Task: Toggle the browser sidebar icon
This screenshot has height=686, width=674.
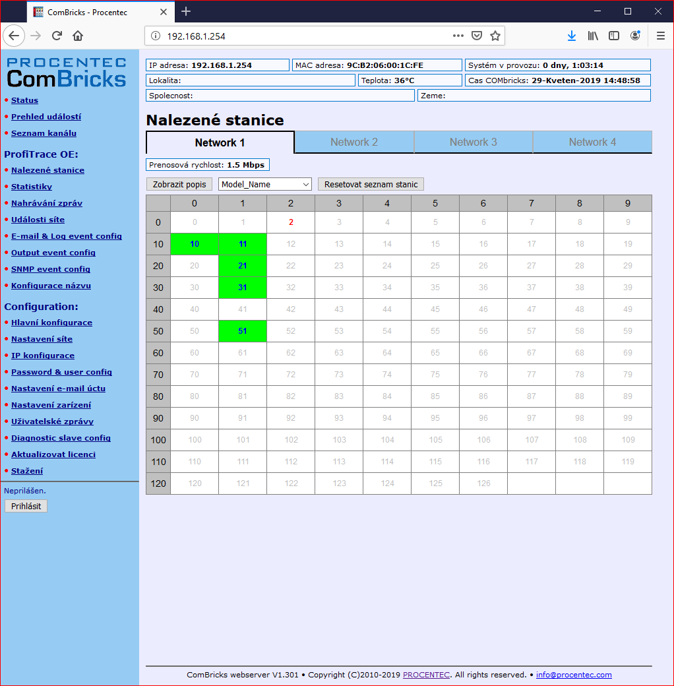Action: (614, 36)
